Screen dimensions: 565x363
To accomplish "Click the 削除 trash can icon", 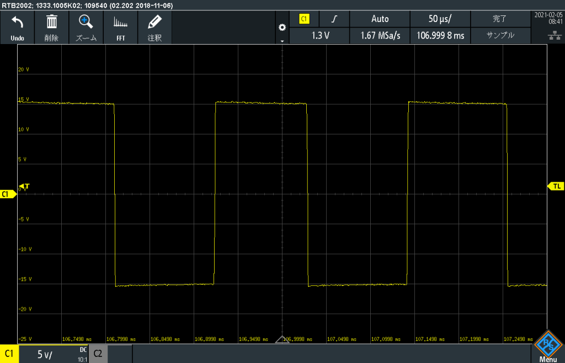I will (51, 23).
